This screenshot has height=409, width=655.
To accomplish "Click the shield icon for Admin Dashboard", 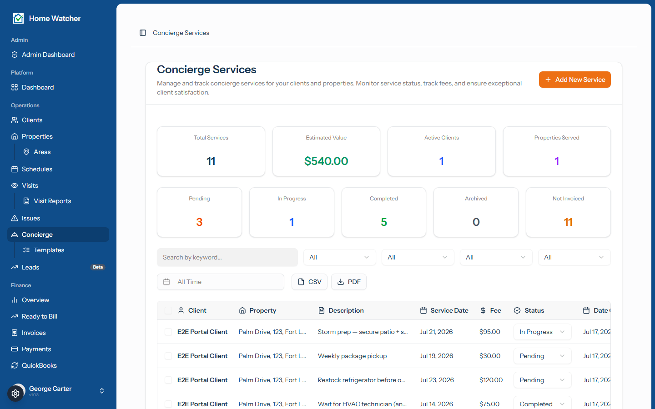I will click(x=15, y=55).
